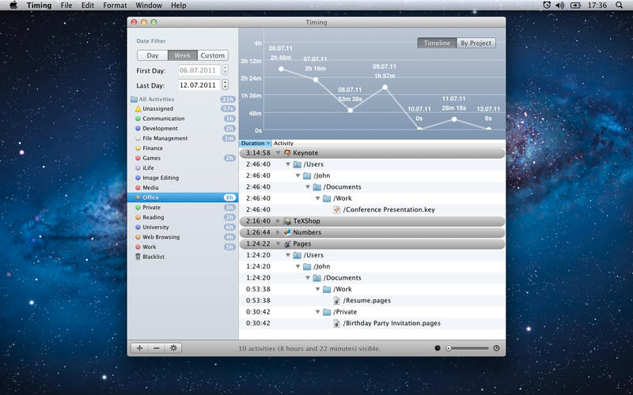Select the Custom date filter segment
This screenshot has height=395, width=633.
click(212, 55)
